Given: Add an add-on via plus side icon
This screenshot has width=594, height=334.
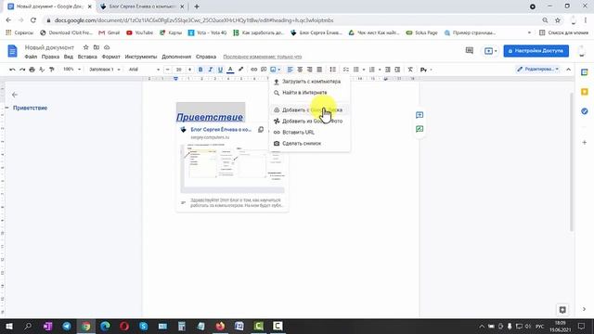Looking at the screenshot, I should [x=585, y=142].
